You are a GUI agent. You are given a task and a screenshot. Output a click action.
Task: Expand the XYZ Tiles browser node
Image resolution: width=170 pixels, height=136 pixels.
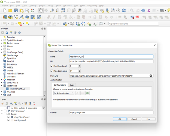[2, 92]
